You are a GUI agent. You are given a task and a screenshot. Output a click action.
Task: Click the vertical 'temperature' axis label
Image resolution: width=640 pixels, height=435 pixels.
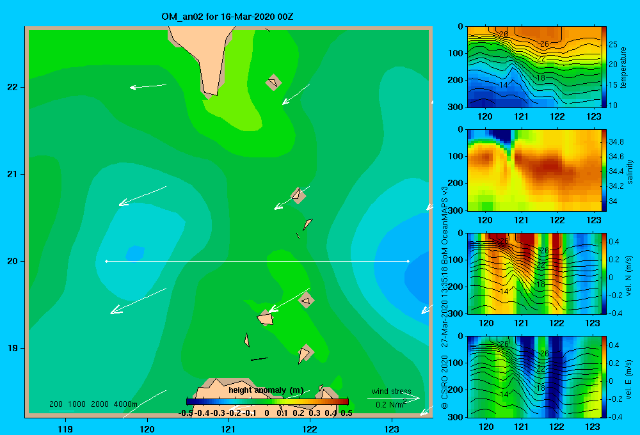coord(623,68)
